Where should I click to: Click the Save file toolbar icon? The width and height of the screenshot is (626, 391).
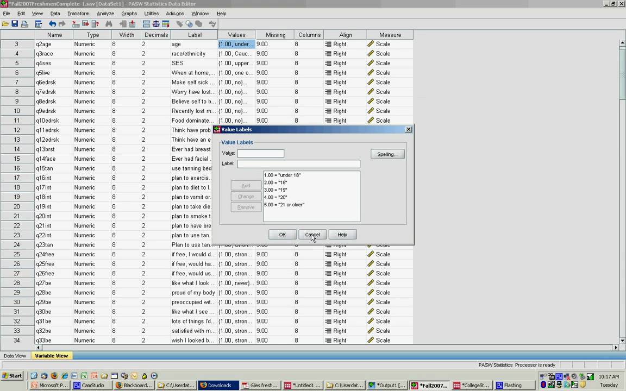point(15,24)
